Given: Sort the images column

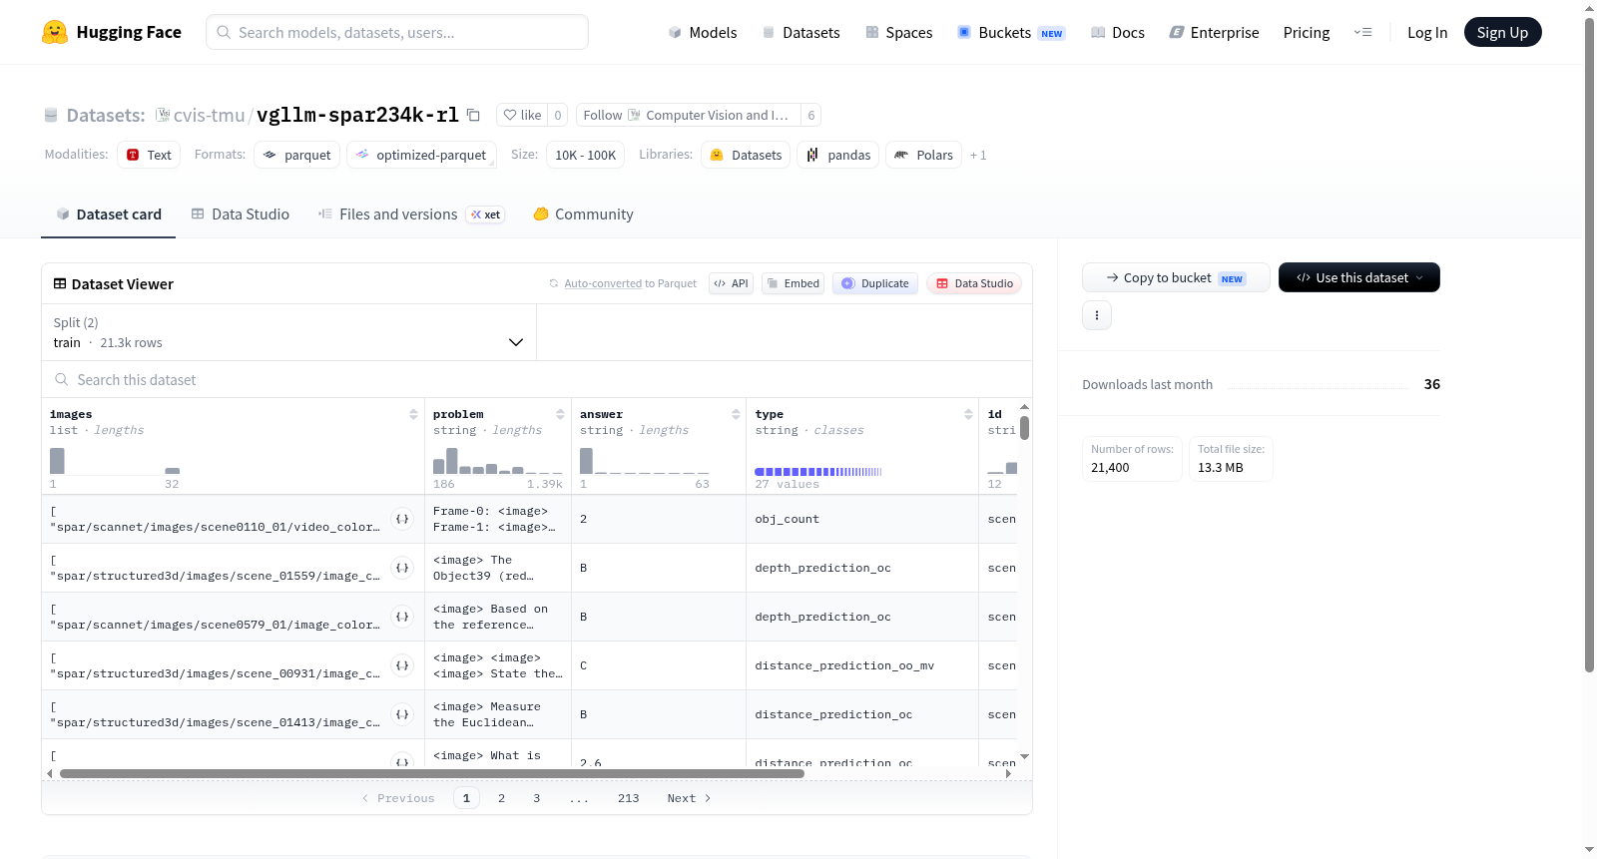Looking at the screenshot, I should (413, 414).
